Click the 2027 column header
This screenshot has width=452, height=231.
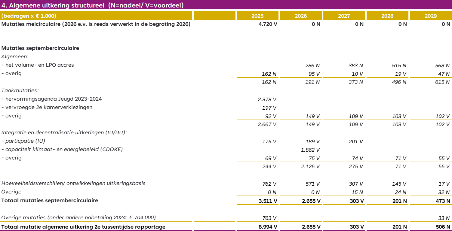(344, 16)
